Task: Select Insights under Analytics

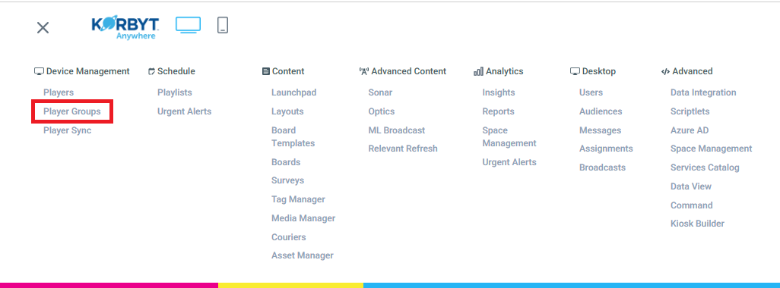Action: (499, 92)
